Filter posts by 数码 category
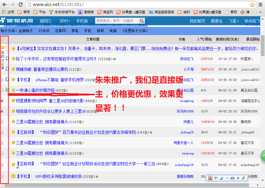265x188 pixels. point(100,31)
